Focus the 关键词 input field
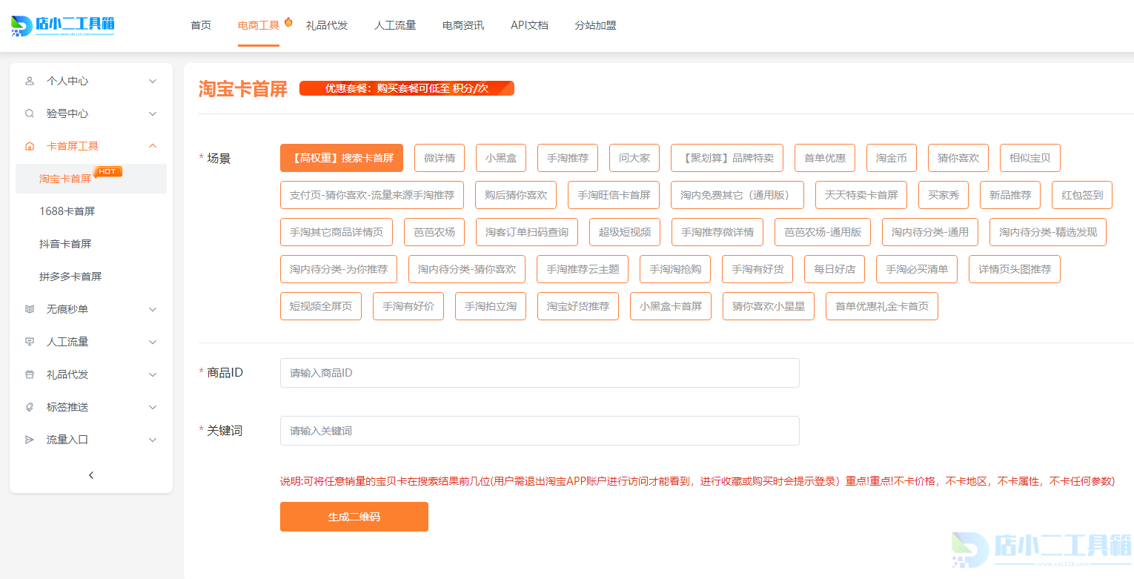This screenshot has height=579, width=1134. tap(540, 431)
